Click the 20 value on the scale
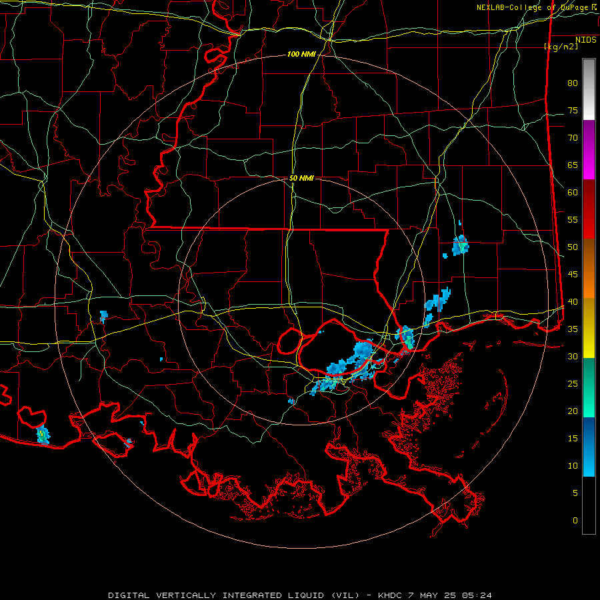 coord(573,411)
